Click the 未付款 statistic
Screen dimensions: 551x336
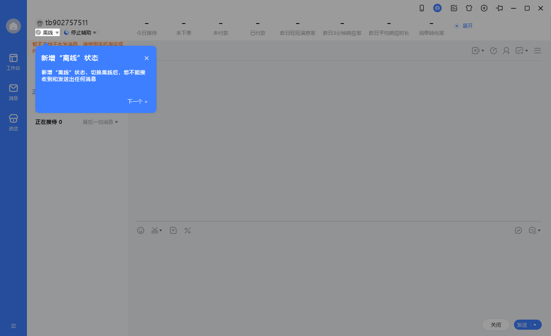point(221,28)
